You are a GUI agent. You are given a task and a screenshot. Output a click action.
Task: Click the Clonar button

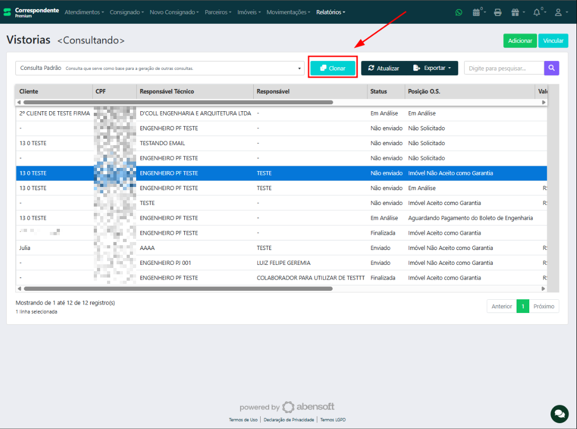[x=333, y=68]
